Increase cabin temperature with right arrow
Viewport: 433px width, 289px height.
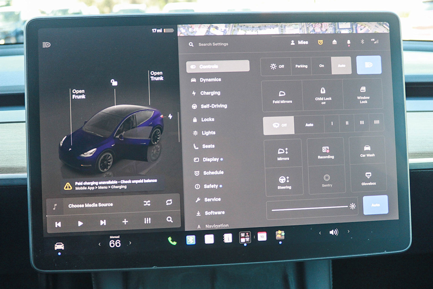130,243
